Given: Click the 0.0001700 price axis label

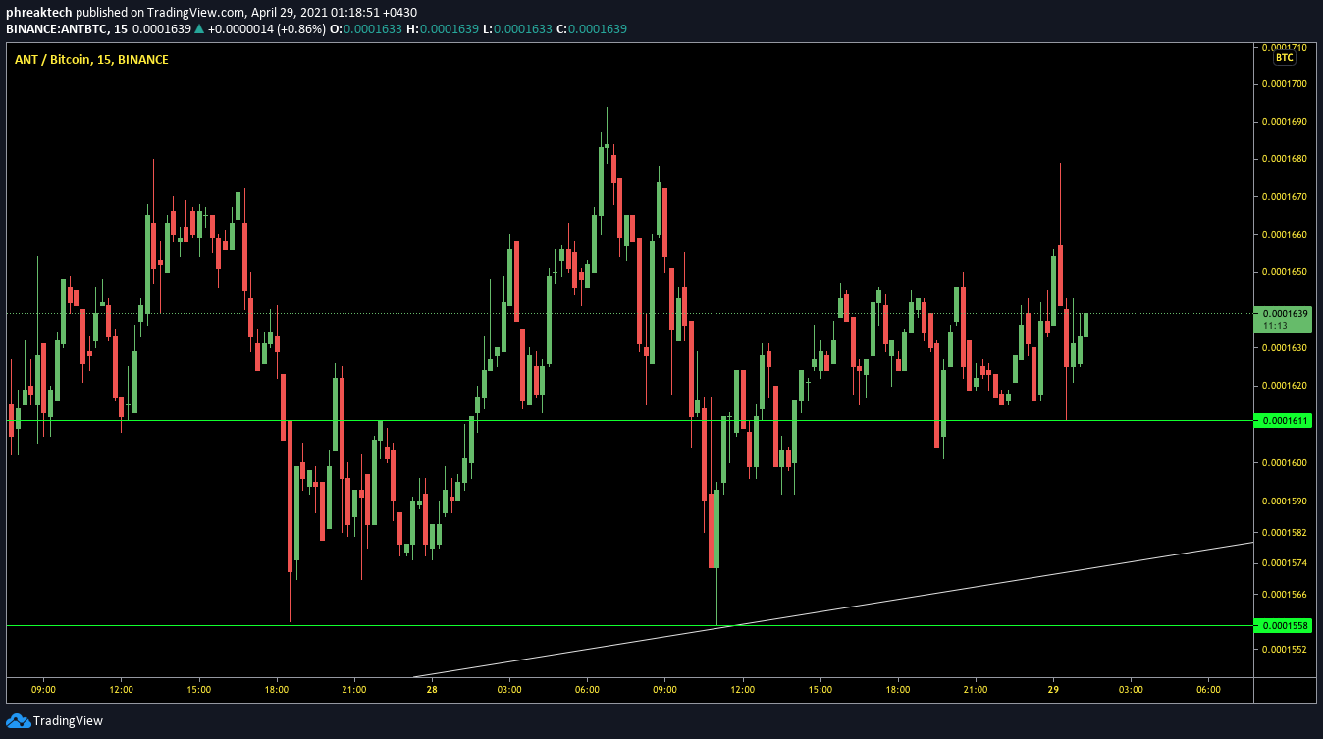Looking at the screenshot, I should point(1286,84).
